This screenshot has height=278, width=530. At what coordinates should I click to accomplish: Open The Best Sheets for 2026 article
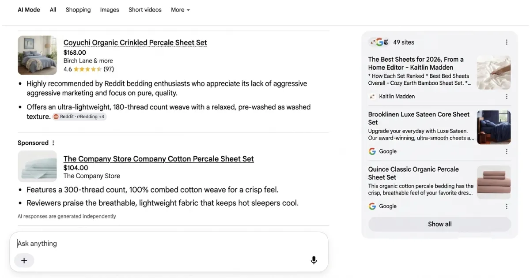tap(416, 64)
